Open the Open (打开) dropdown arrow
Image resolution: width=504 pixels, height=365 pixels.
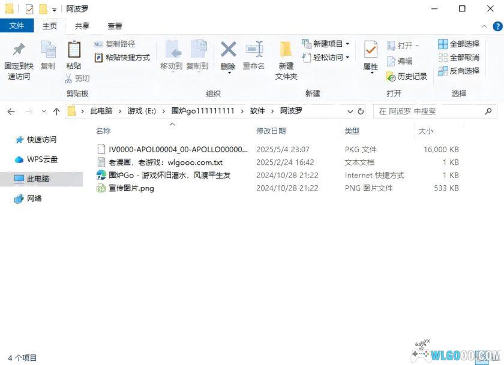click(417, 45)
